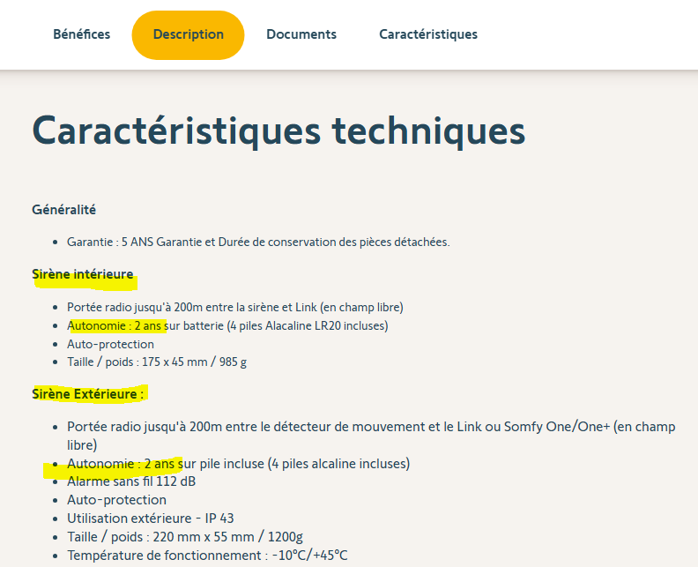Image resolution: width=698 pixels, height=567 pixels.
Task: Click the 'Généralité' section heading
Action: coord(63,210)
